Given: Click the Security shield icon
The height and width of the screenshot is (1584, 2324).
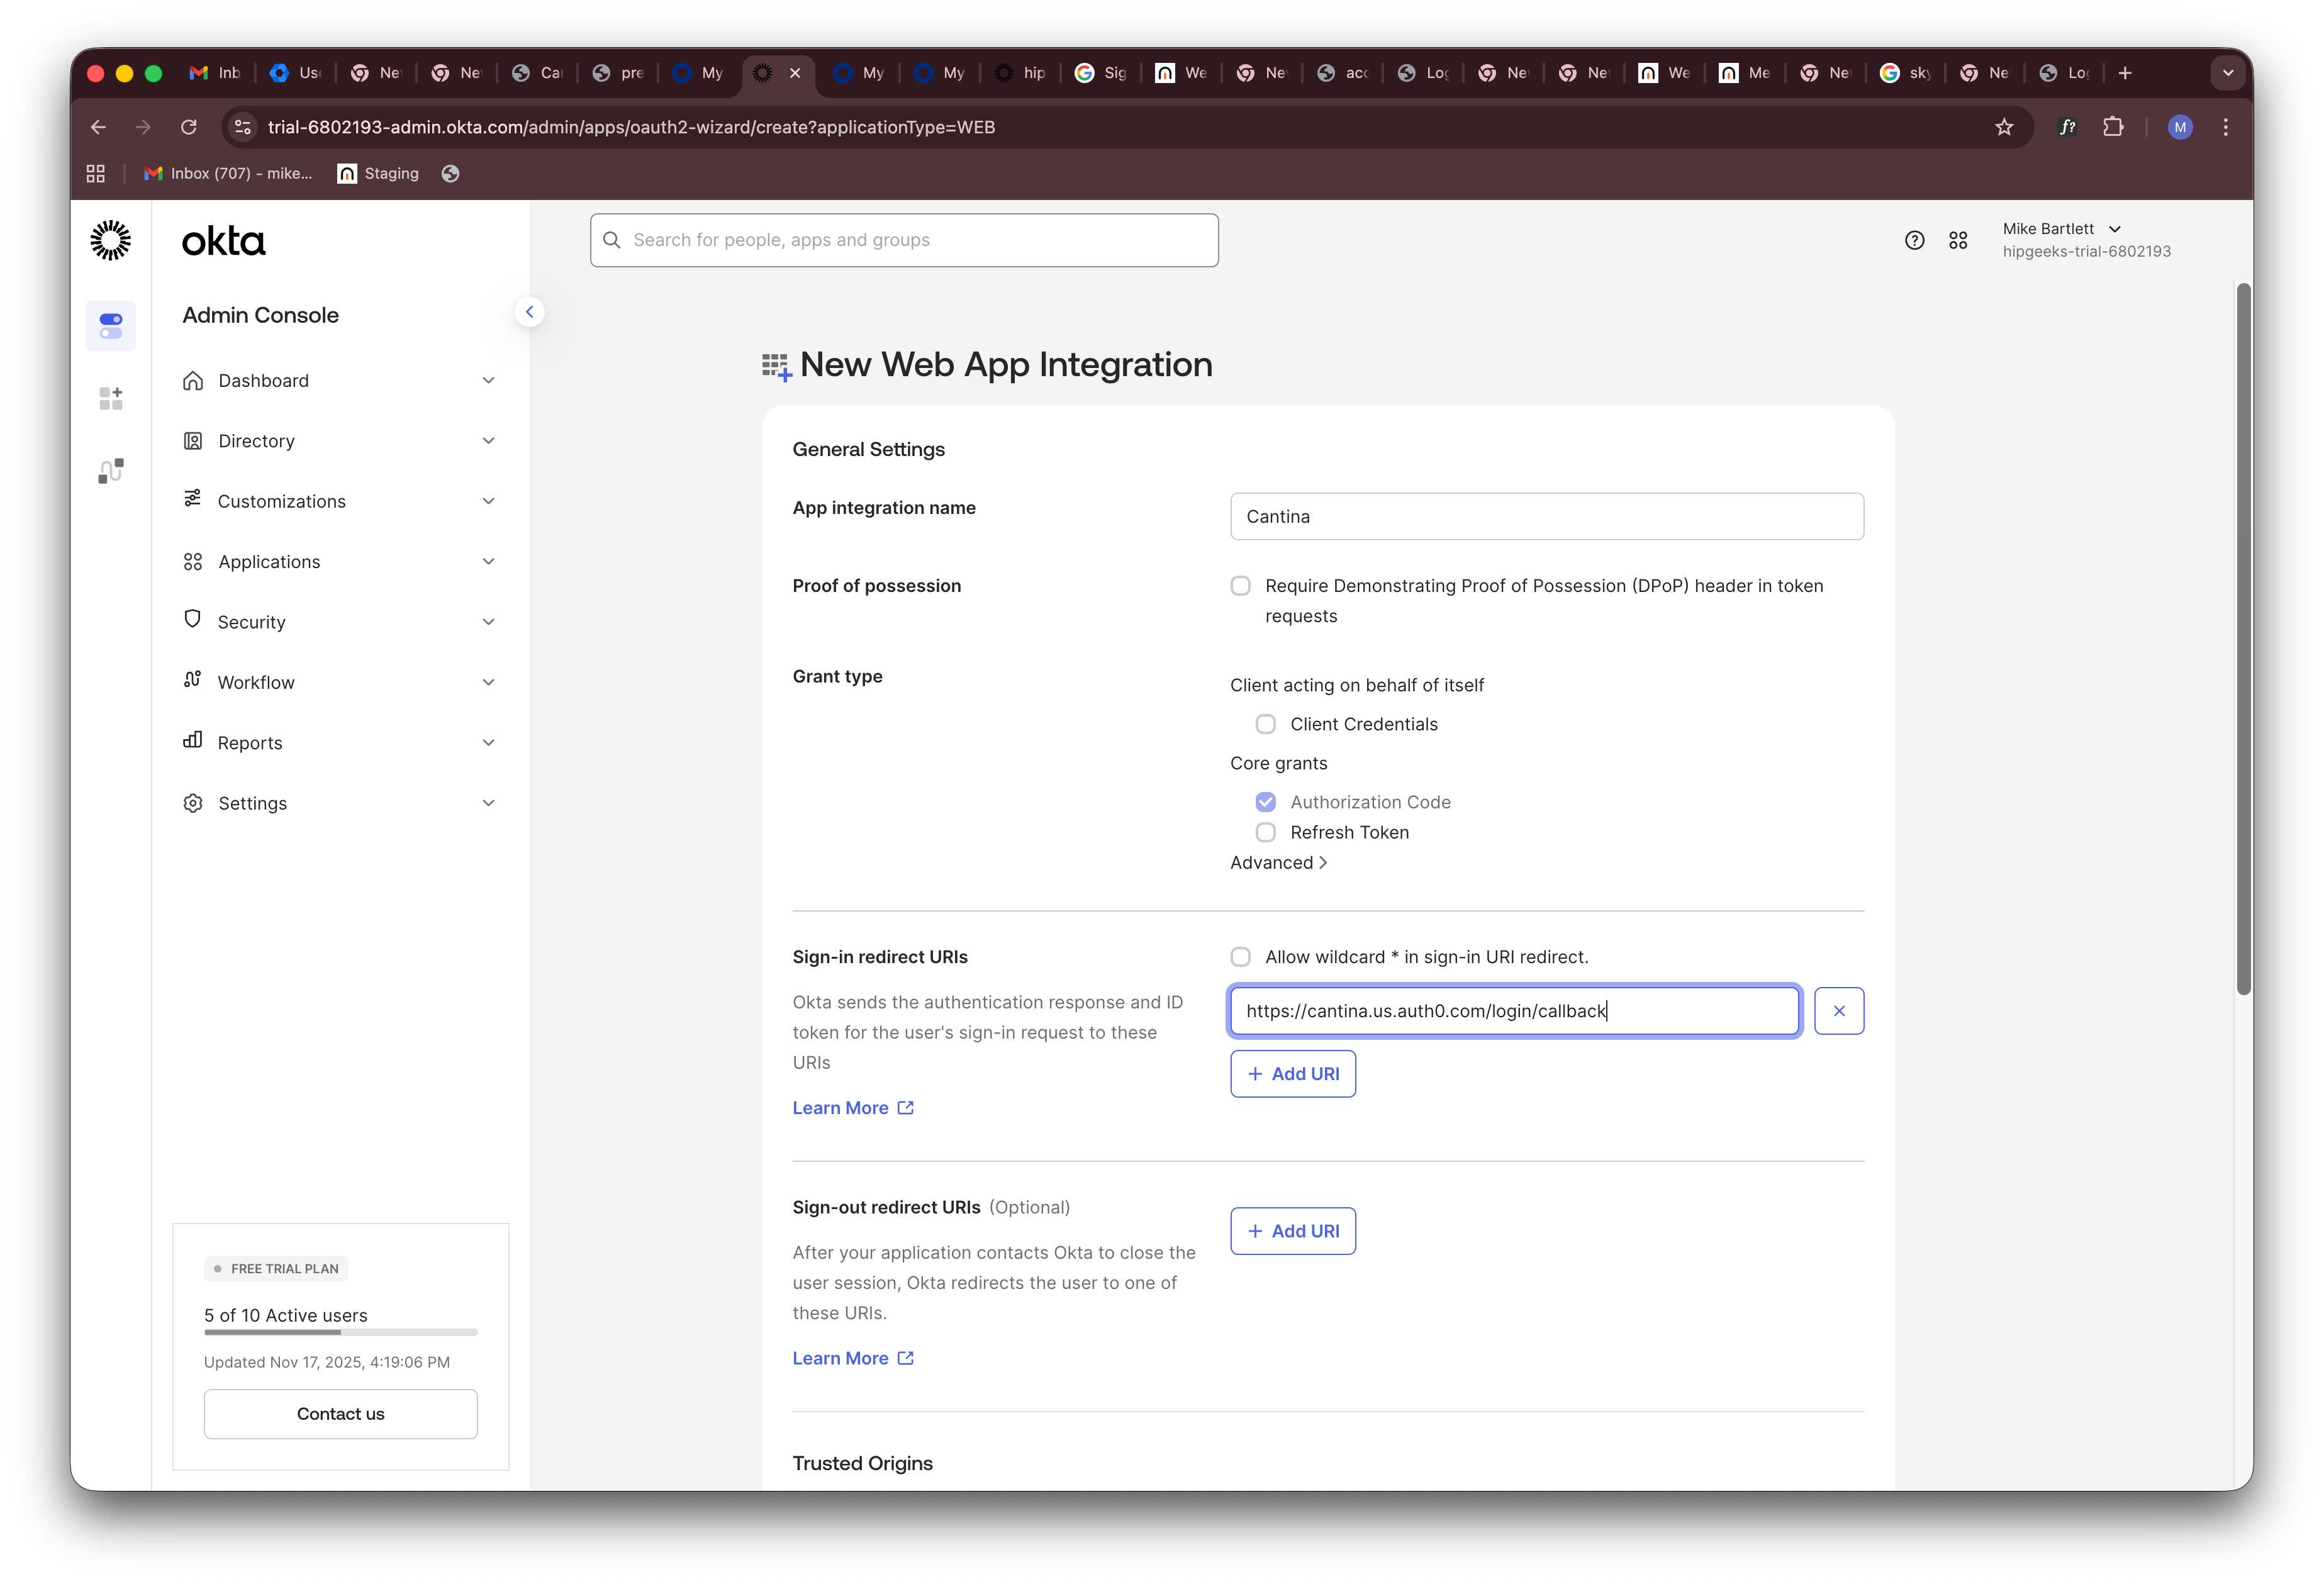Looking at the screenshot, I should (193, 621).
